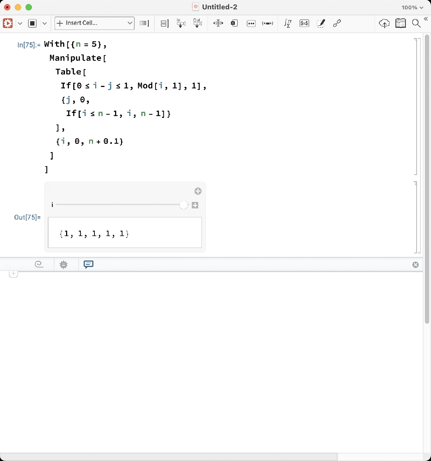The image size is (431, 461).
Task: Click the With[{n = 5}, code line
Action: click(x=75, y=44)
